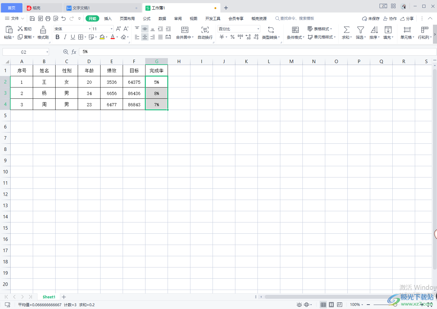
Task: Toggle bold formatting
Action: pyautogui.click(x=57, y=37)
